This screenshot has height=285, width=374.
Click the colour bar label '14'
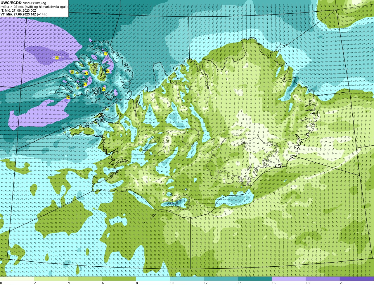[240, 283]
